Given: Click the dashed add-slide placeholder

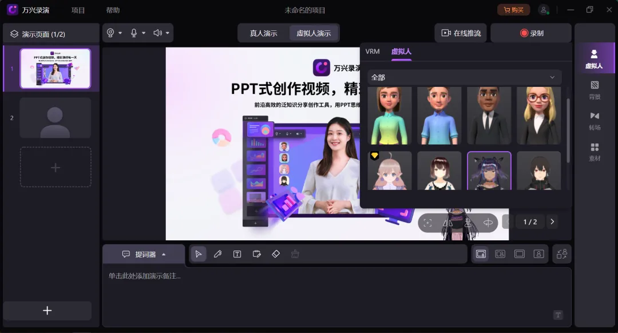Looking at the screenshot, I should (x=56, y=167).
